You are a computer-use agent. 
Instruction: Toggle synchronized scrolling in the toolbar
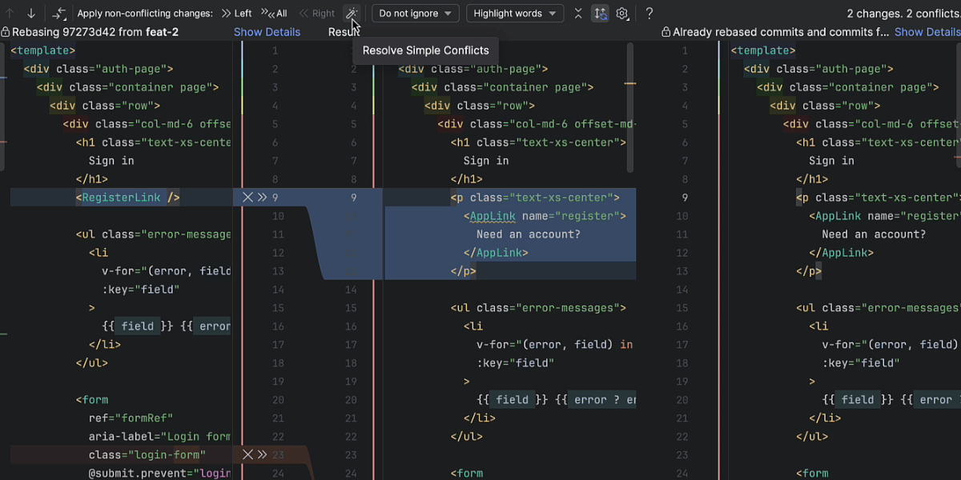click(601, 13)
